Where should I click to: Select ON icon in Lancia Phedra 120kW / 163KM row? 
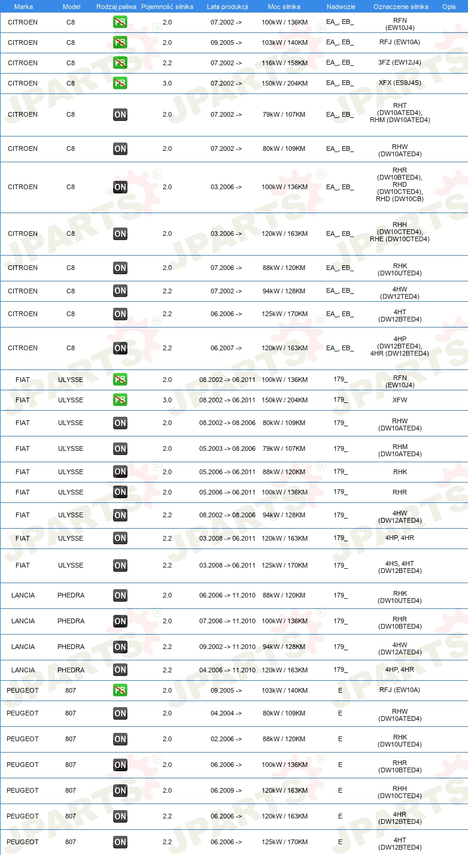pos(120,670)
